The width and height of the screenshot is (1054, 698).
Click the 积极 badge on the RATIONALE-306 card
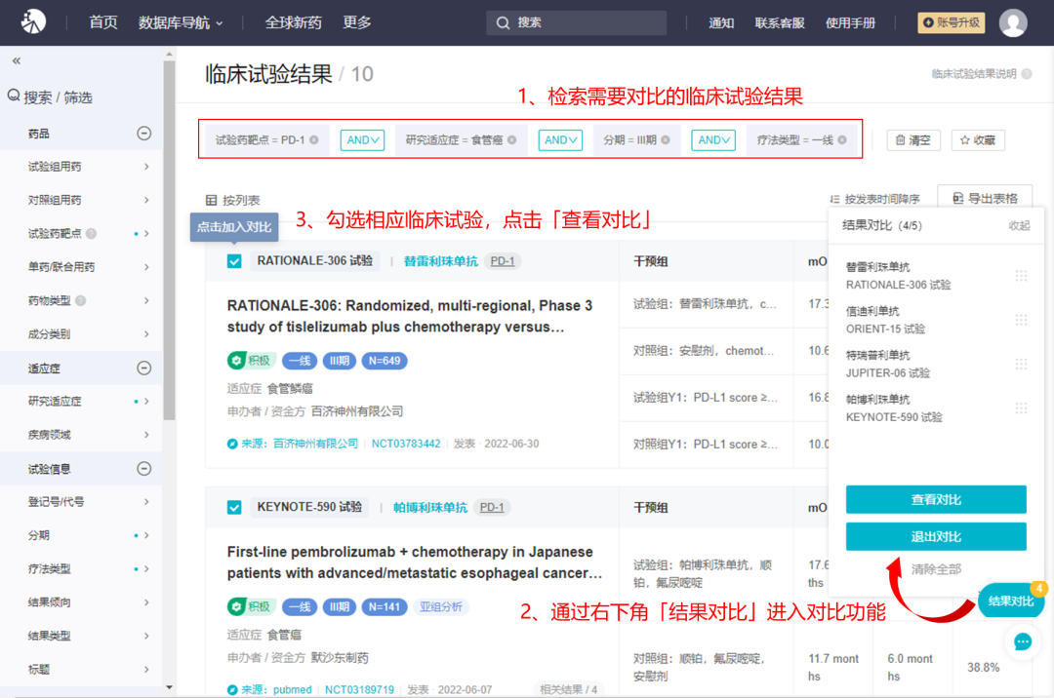(x=251, y=361)
